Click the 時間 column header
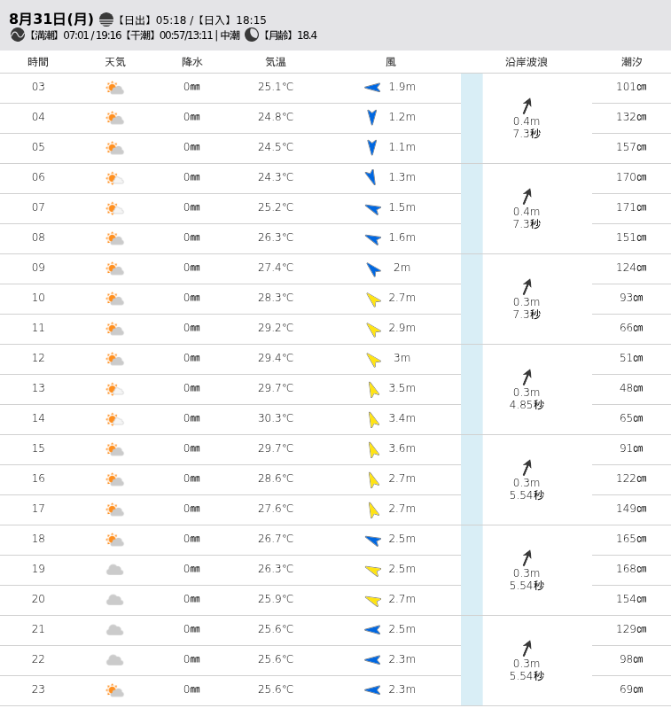The height and width of the screenshot is (716, 671). click(38, 62)
